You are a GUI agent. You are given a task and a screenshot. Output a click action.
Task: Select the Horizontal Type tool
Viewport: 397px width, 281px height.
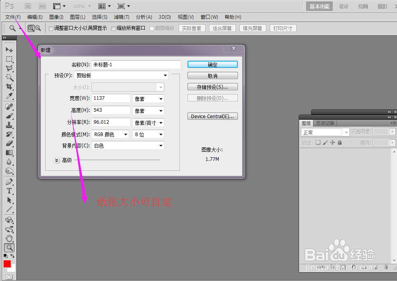tap(9, 191)
